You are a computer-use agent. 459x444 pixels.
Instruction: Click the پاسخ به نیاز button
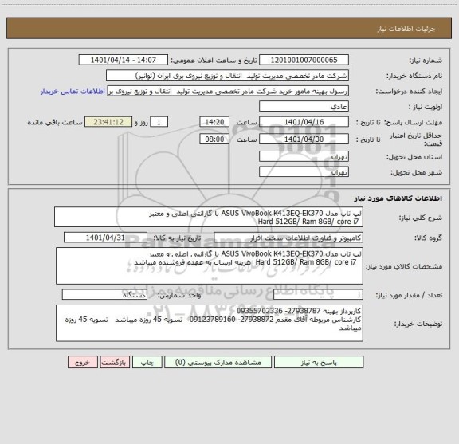point(319,362)
